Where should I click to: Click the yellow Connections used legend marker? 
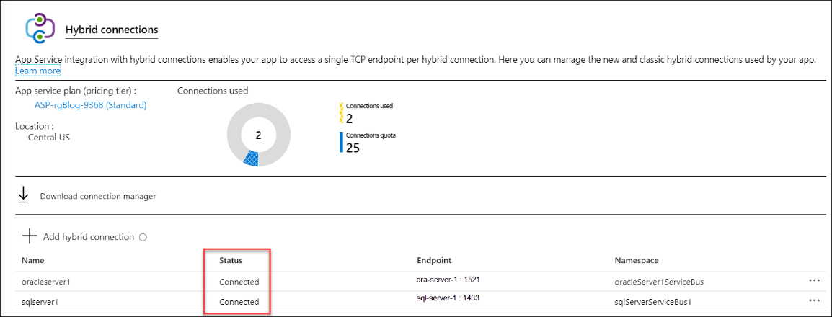tap(342, 112)
